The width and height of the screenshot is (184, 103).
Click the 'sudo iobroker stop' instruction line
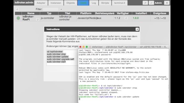coord(56,54)
